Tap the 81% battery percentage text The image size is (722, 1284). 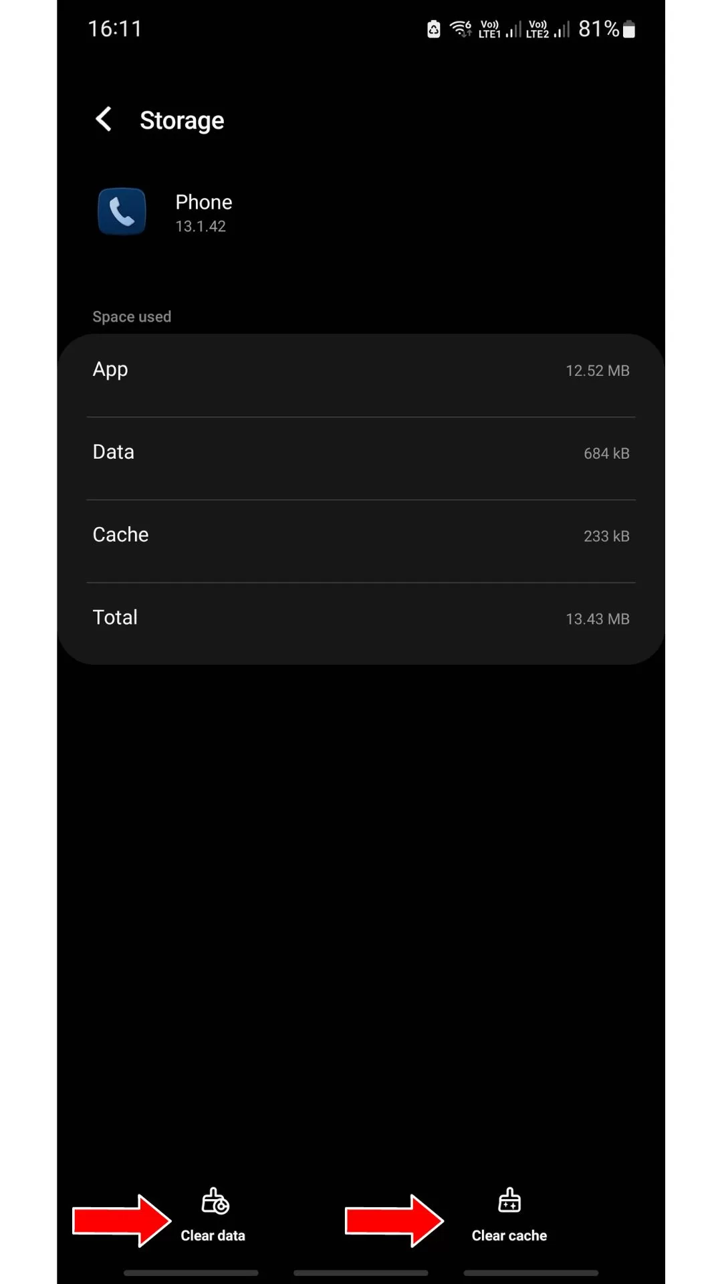[x=598, y=29]
